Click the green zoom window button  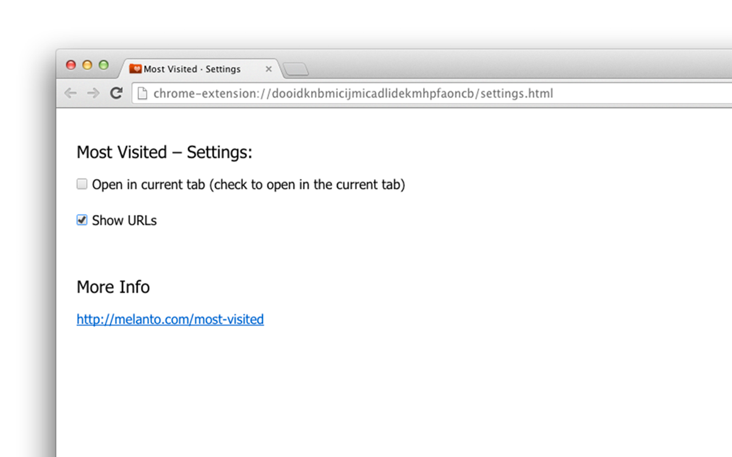click(x=104, y=65)
